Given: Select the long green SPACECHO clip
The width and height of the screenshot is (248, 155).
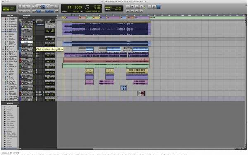Looking at the screenshot, I should 106,66.
